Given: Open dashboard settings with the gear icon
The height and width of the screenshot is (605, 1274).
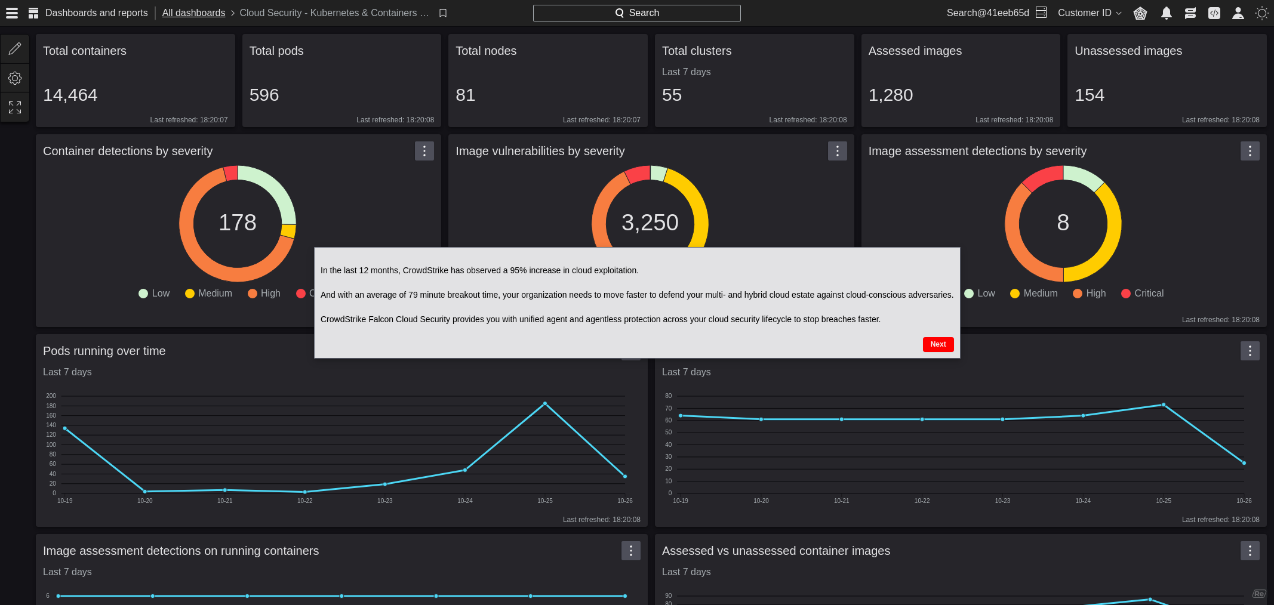Looking at the screenshot, I should pyautogui.click(x=14, y=78).
